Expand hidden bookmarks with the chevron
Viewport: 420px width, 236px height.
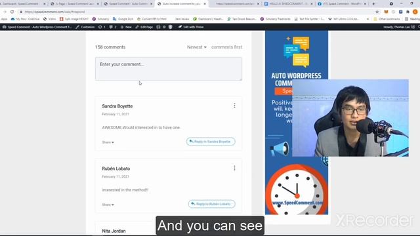367,19
